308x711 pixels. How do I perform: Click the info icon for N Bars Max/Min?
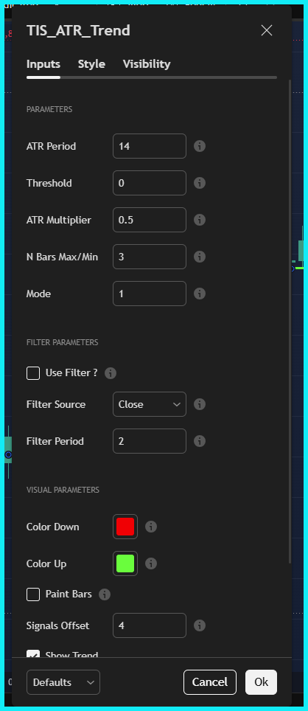[x=200, y=257]
